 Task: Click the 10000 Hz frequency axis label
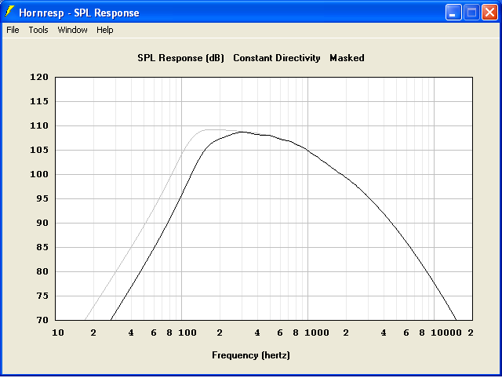(446, 333)
